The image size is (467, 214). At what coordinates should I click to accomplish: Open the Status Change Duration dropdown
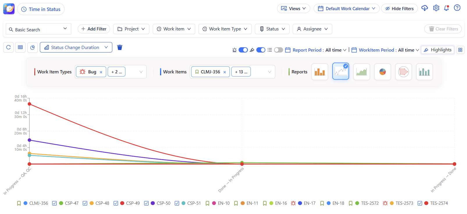(x=76, y=47)
